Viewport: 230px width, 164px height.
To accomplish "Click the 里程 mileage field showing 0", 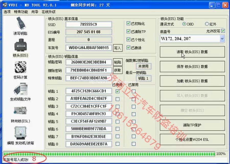I will pyautogui.click(x=89, y=40).
